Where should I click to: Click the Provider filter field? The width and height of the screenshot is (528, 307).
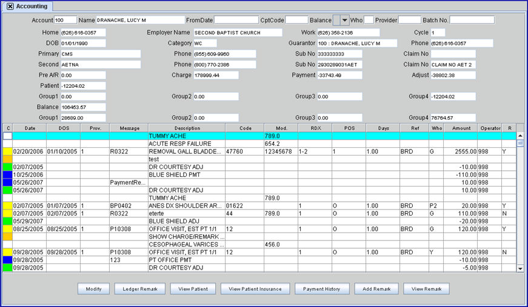[x=410, y=20]
